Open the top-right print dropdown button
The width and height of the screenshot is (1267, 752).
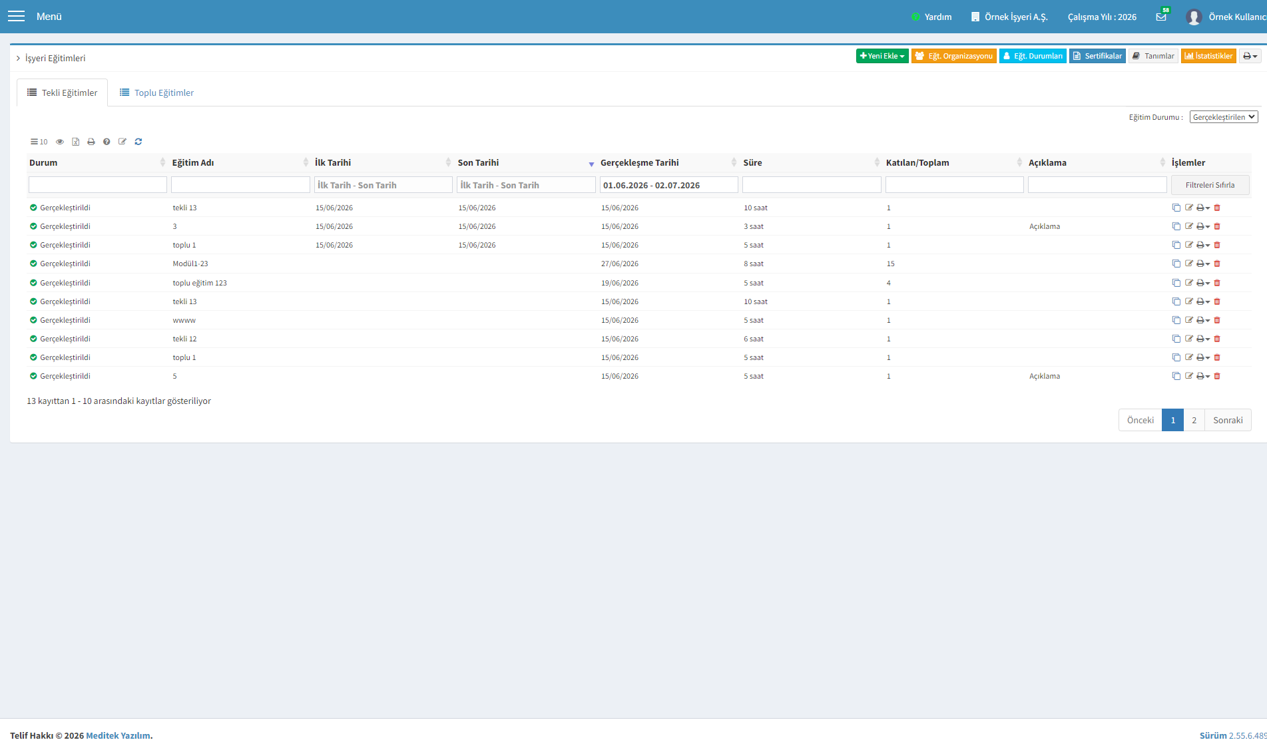(x=1250, y=56)
